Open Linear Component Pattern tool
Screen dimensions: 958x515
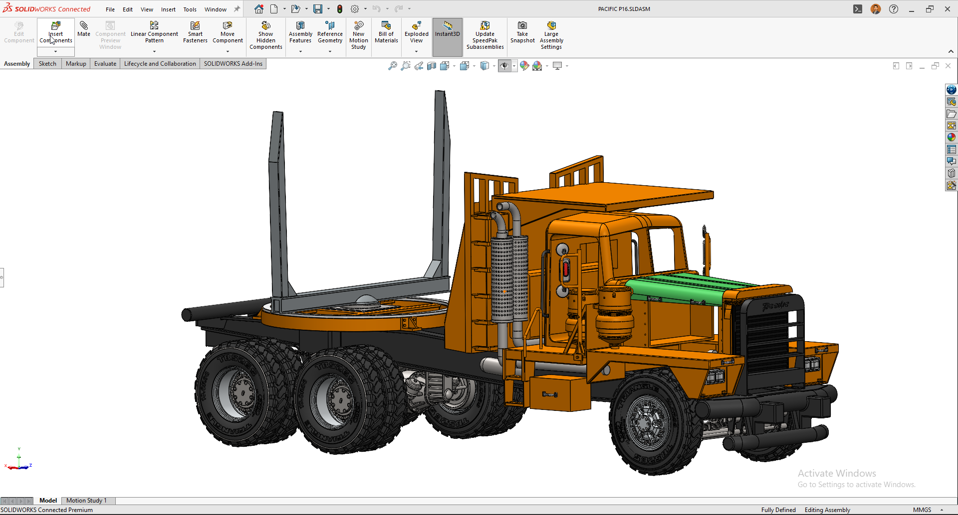[x=154, y=32]
